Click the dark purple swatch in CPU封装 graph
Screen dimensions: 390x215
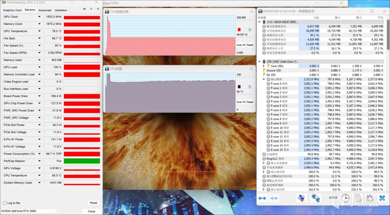239,86
